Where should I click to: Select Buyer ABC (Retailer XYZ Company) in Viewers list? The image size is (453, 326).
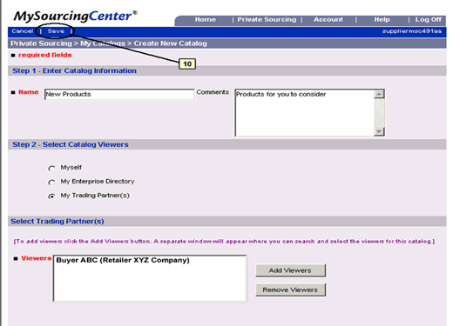pos(123,260)
